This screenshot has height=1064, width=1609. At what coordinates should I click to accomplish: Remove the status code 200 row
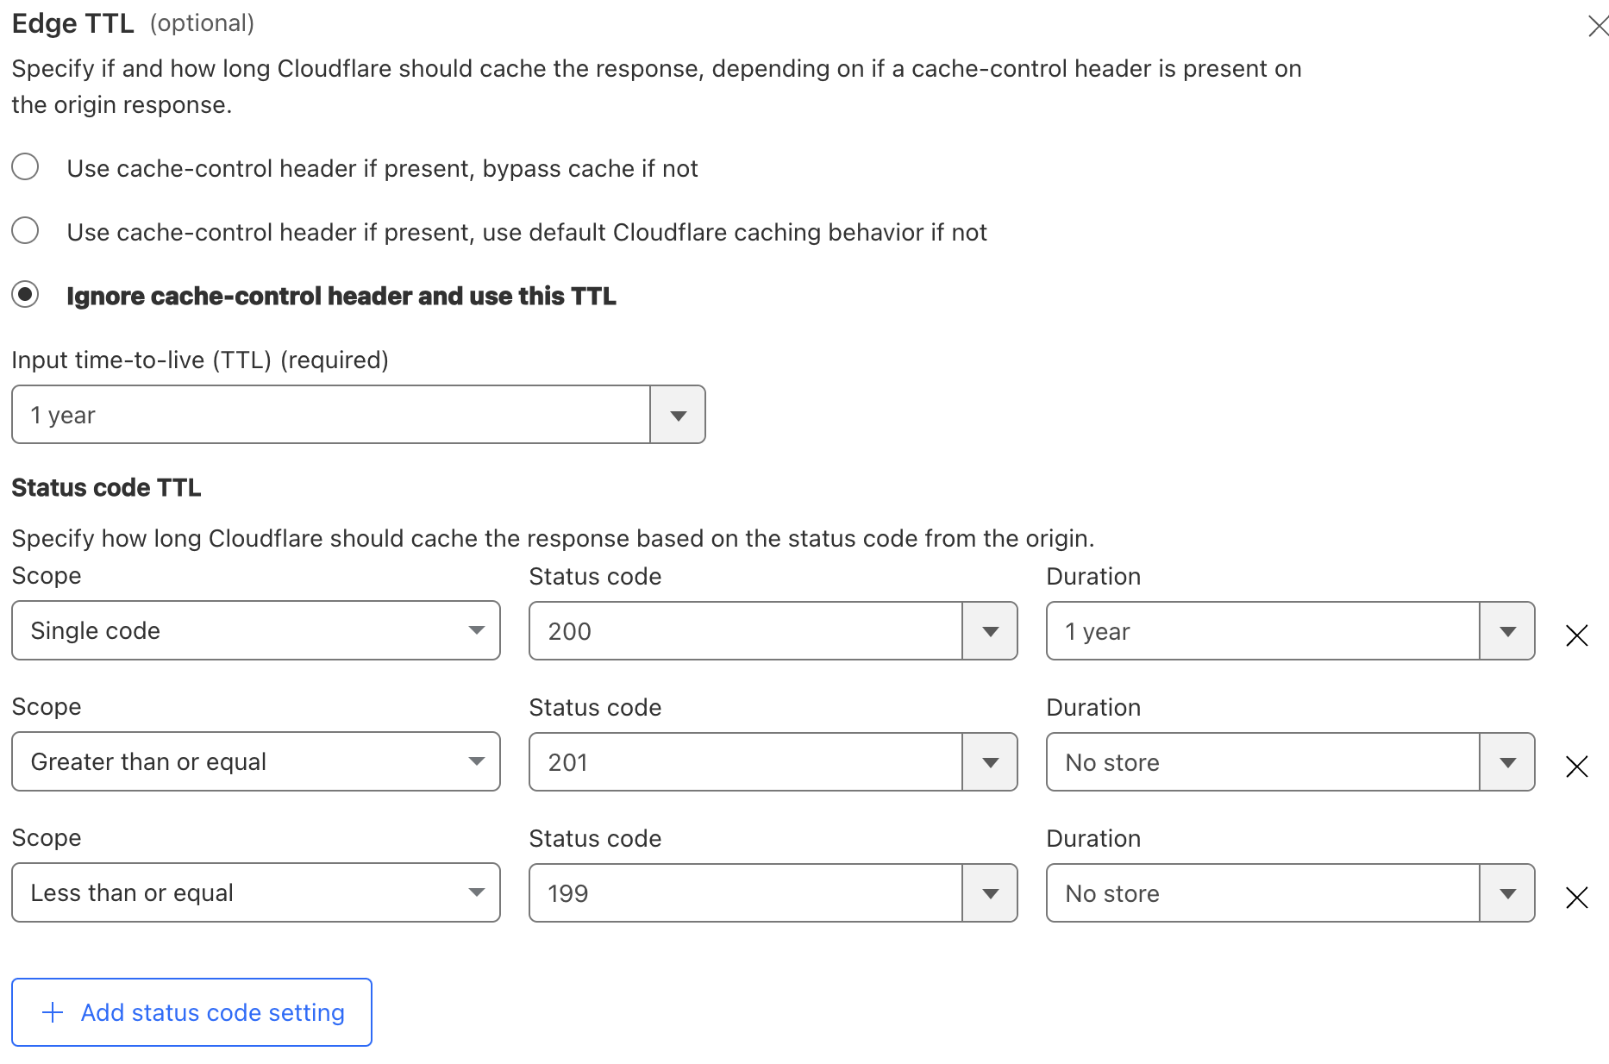[1576, 635]
